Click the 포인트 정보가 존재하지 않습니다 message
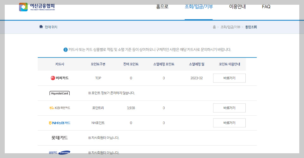Screen dimensions: 304x158 click(111, 93)
